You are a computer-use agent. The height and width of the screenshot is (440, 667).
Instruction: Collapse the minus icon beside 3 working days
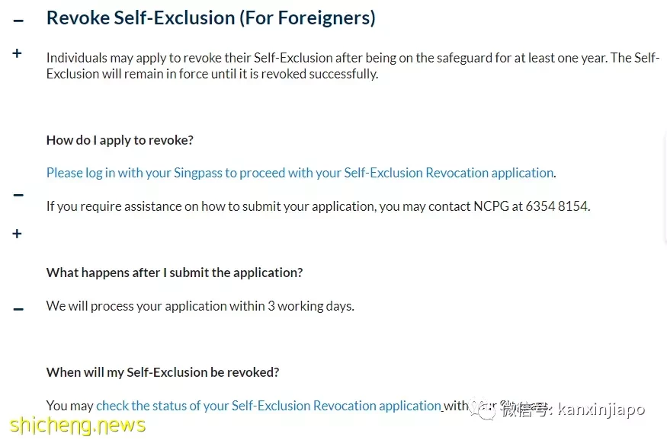[18, 309]
